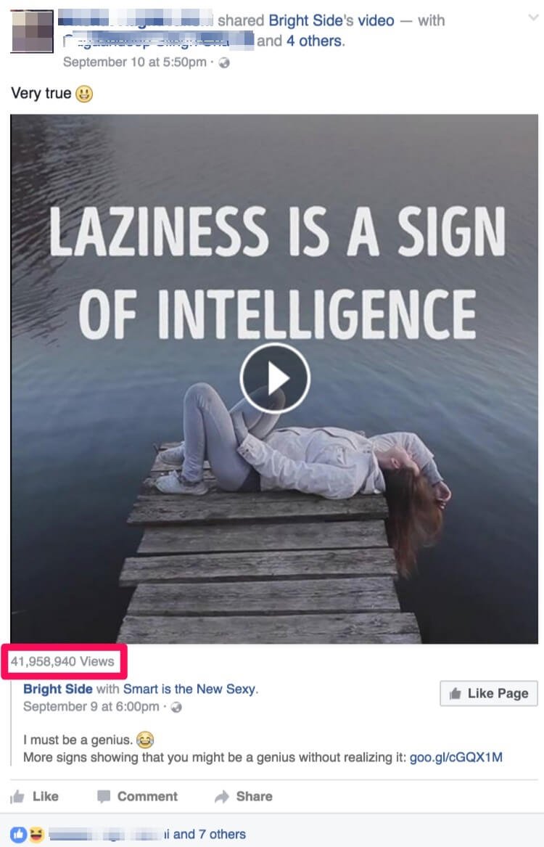Click the Like Page button
This screenshot has width=544, height=847.
[489, 693]
